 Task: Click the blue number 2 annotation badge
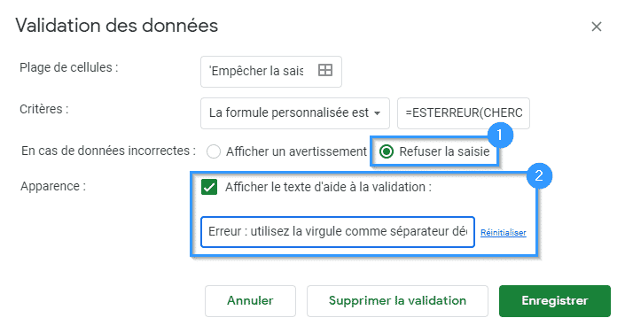539,175
